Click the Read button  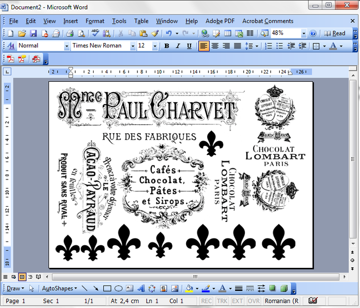coord(334,33)
